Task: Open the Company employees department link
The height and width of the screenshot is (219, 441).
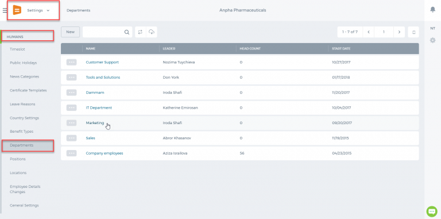Action: click(105, 153)
